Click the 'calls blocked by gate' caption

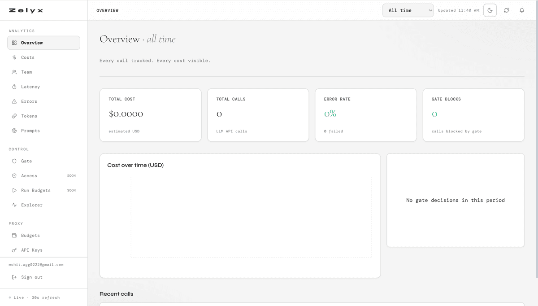(457, 131)
